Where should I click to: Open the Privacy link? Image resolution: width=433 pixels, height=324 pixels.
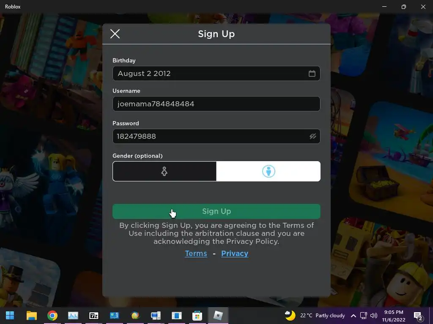pos(235,254)
